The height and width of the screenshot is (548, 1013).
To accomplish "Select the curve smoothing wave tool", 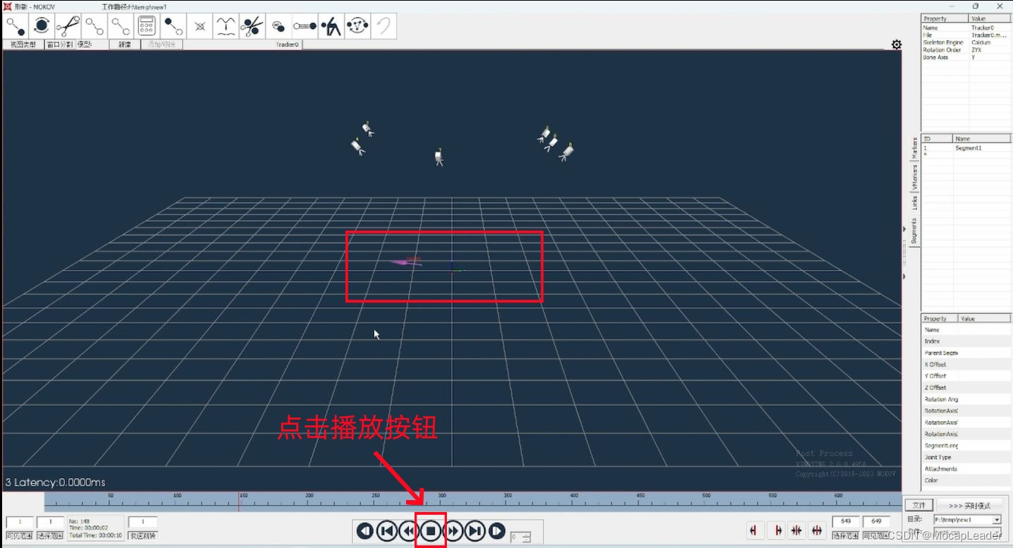I will point(226,27).
